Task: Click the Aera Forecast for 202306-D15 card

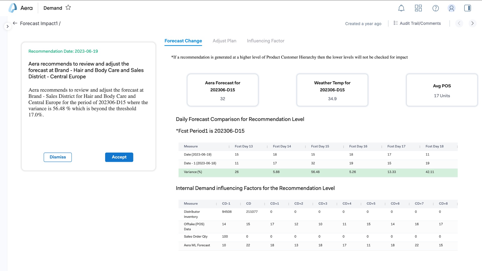Action: tap(222, 90)
